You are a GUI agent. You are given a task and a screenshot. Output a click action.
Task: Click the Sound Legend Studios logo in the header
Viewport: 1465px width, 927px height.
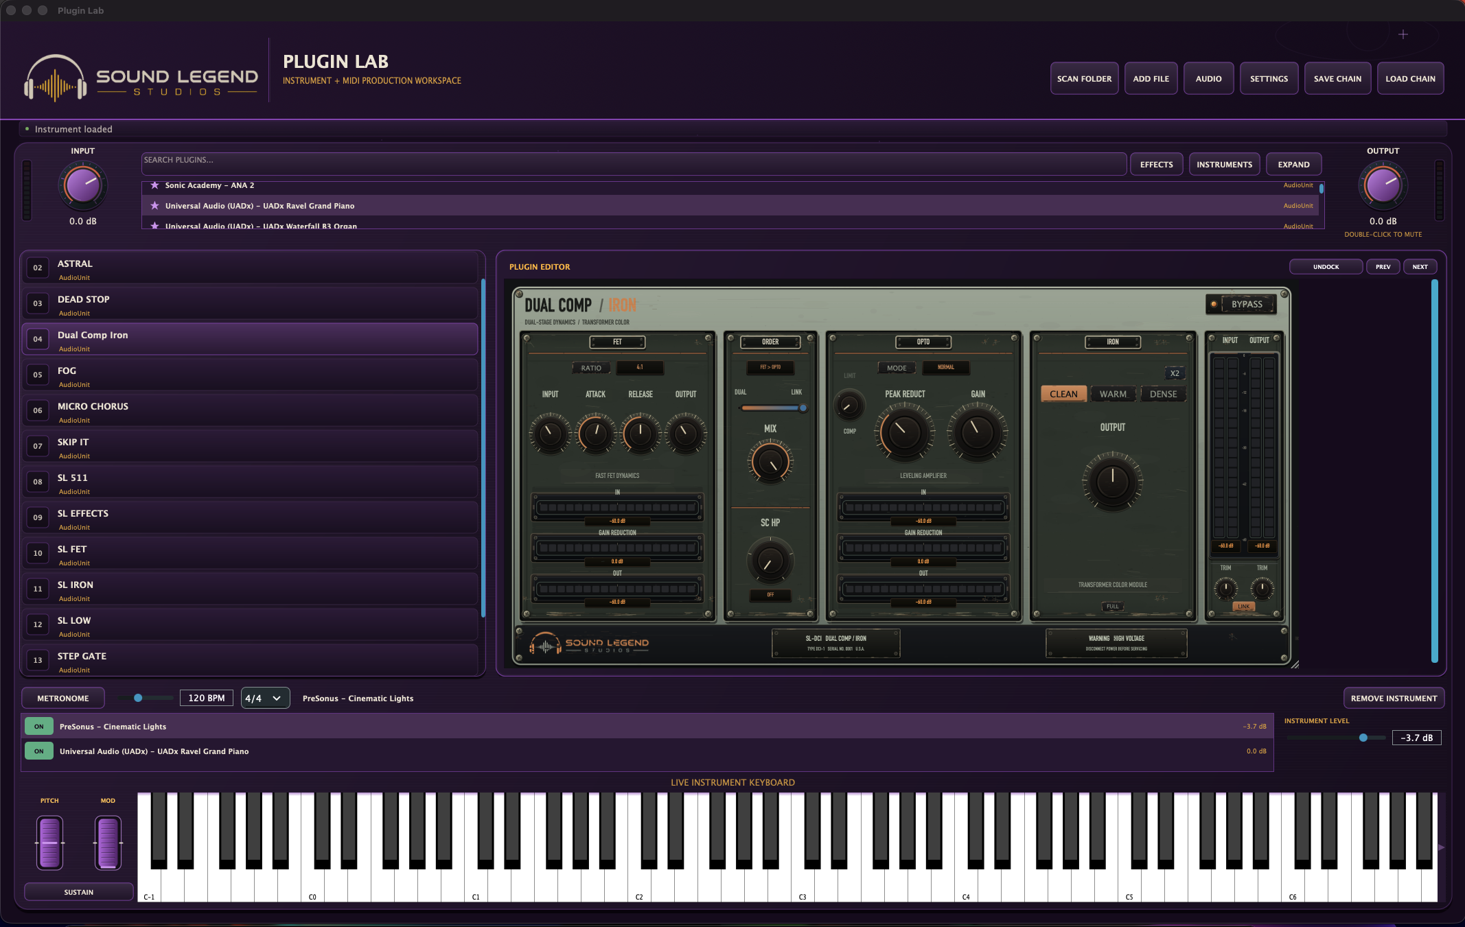tap(141, 78)
